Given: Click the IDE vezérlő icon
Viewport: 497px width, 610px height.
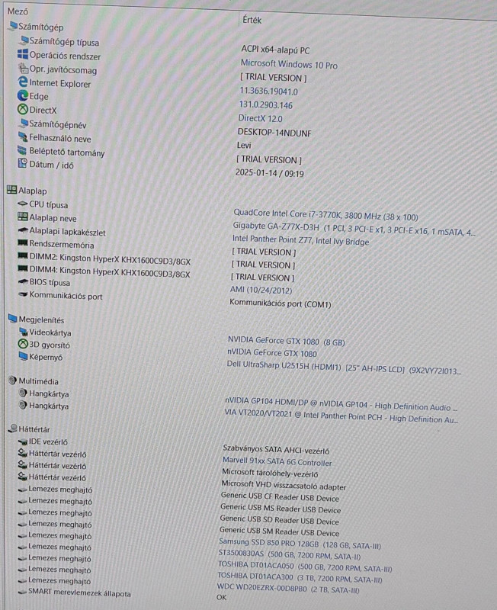Looking at the screenshot, I should coord(23,442).
